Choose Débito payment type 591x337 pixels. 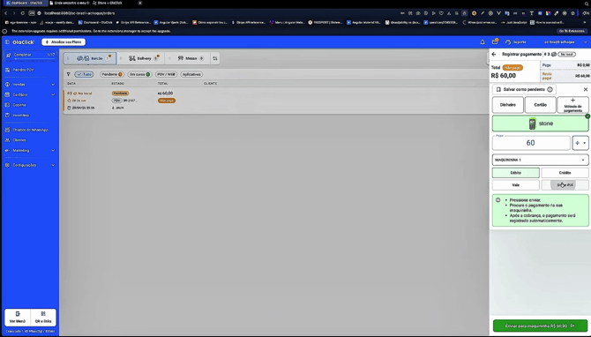tap(516, 173)
